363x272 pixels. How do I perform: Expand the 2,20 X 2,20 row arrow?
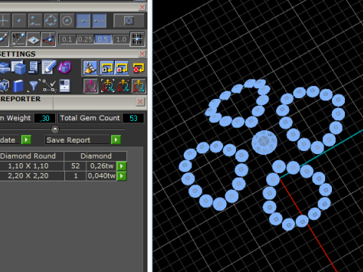click(122, 176)
